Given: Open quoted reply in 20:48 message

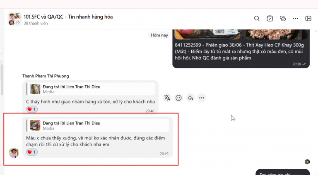Looking at the screenshot, I should coord(90,89).
